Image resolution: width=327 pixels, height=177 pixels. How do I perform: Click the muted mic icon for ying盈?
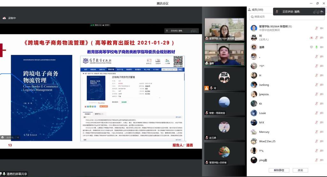point(316,160)
